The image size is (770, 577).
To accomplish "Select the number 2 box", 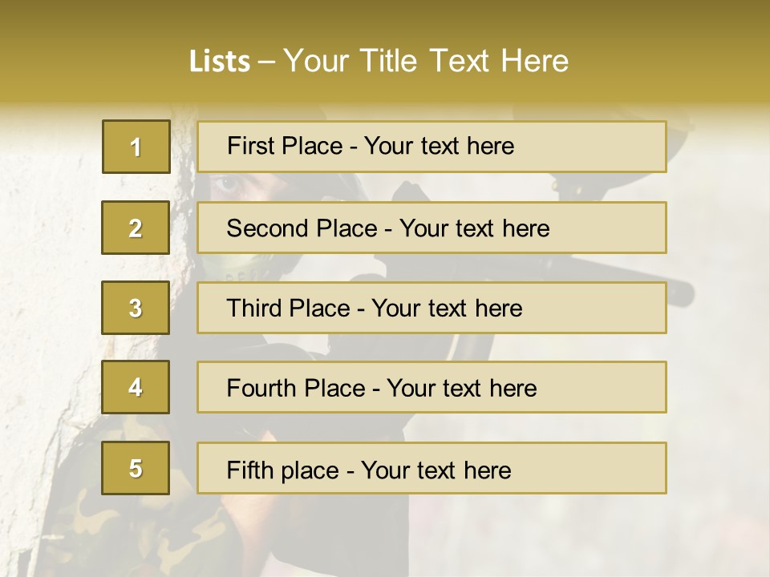I will [x=136, y=228].
